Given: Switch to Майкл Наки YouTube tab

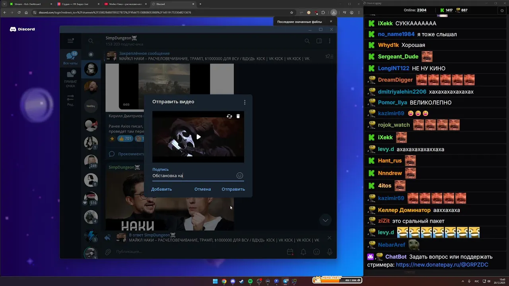Looking at the screenshot, I should click(x=125, y=4).
